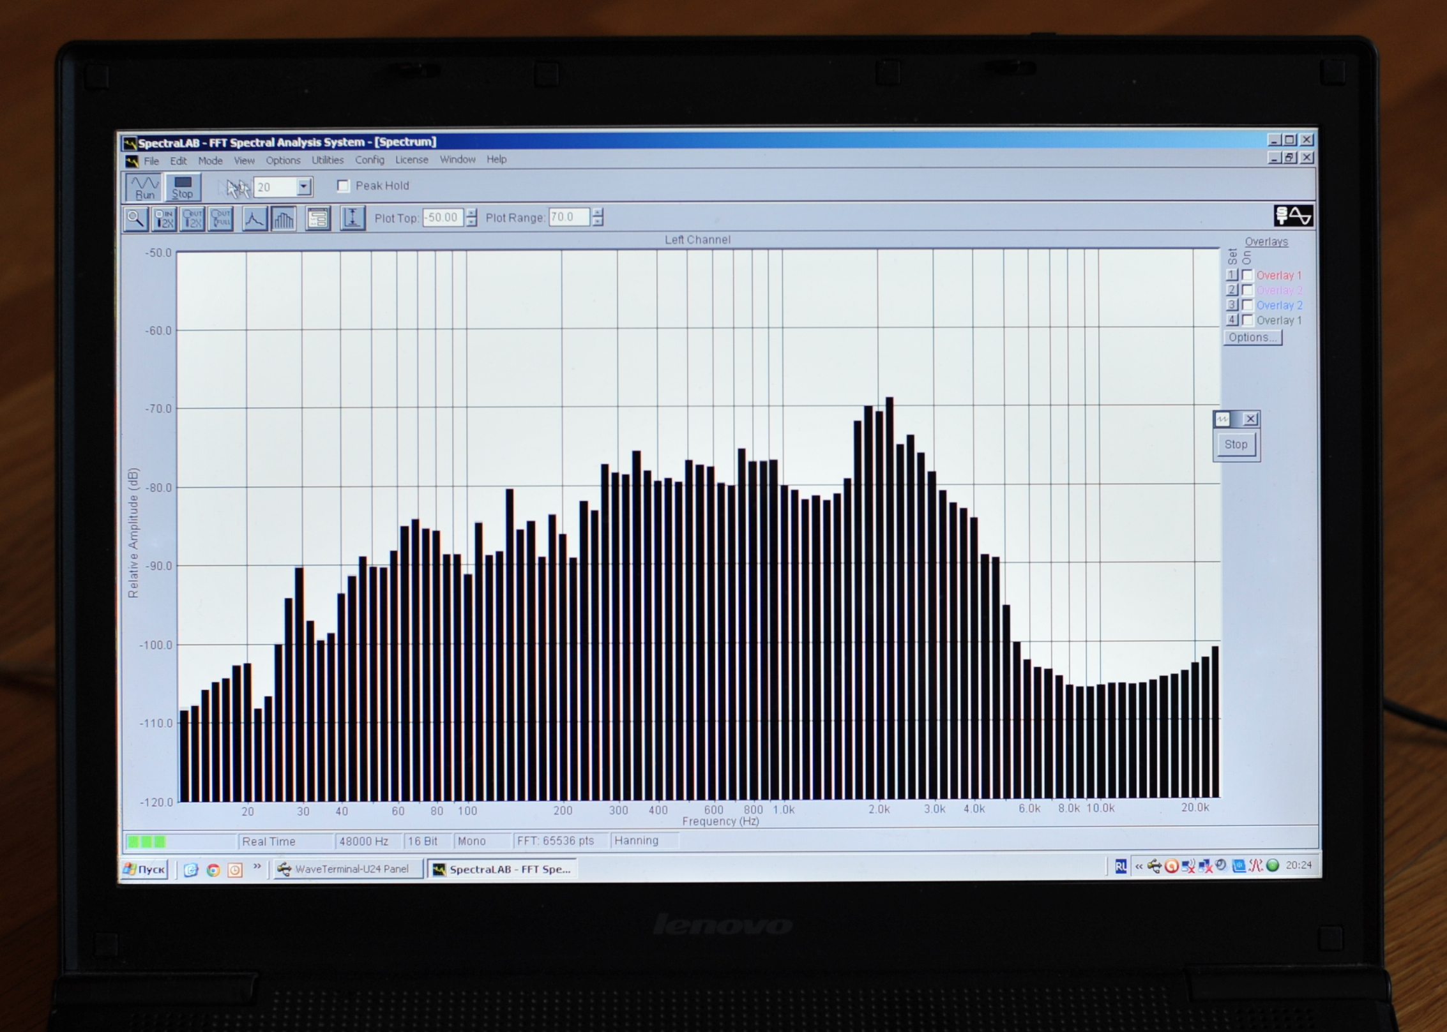Switch to line plot view
Image resolution: width=1447 pixels, height=1032 pixels.
tap(254, 219)
